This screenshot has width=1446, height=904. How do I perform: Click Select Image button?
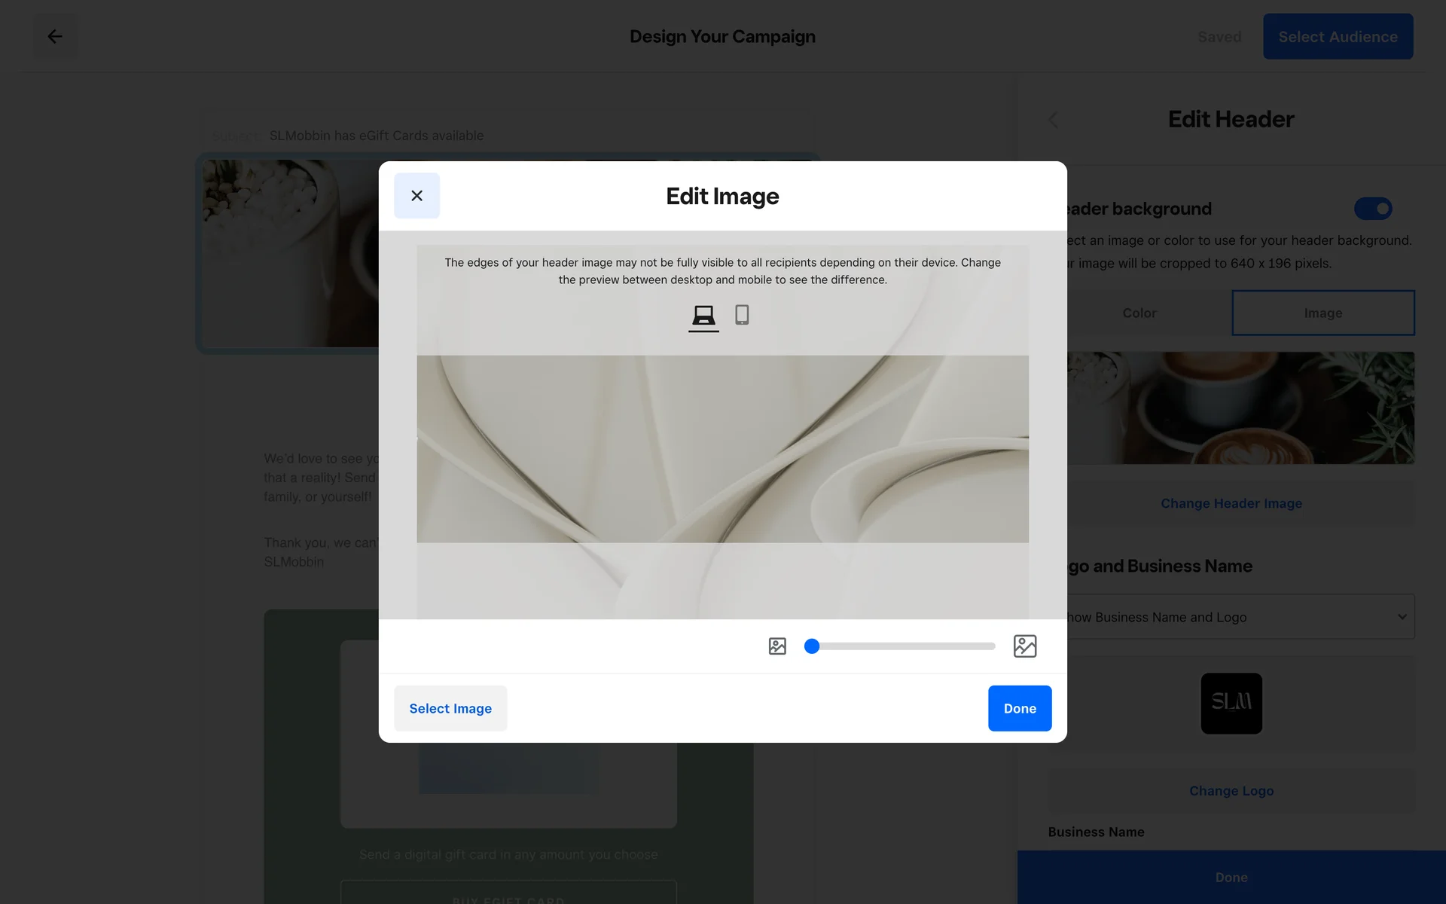450,708
